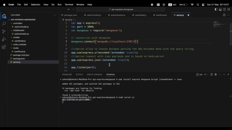This screenshot has height=130, width=232.
Task: Open package.json in the file tree
Action: pyautogui.click(x=19, y=58)
